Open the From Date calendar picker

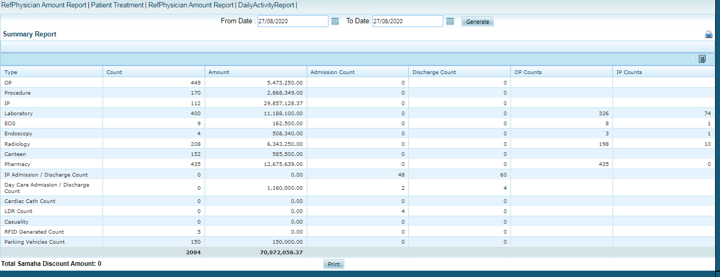click(x=335, y=22)
